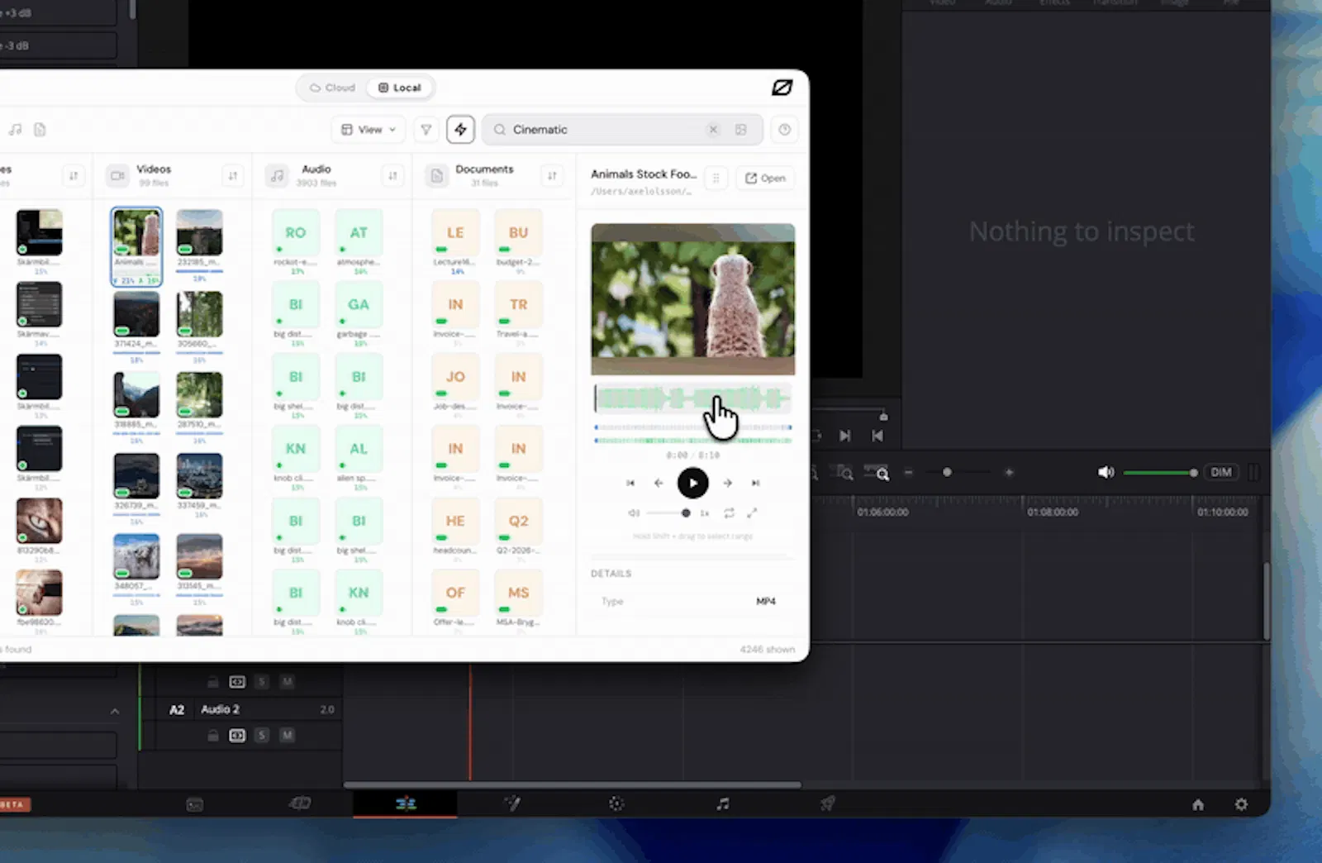The width and height of the screenshot is (1322, 863).
Task: Select the GA garbage audio file
Action: point(359,305)
